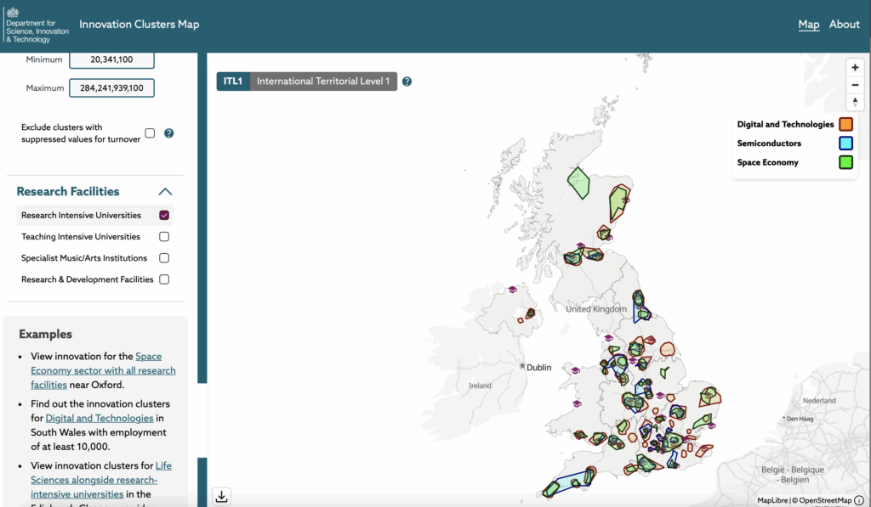
Task: Open the Digital and Technologies example link
Action: (100, 418)
